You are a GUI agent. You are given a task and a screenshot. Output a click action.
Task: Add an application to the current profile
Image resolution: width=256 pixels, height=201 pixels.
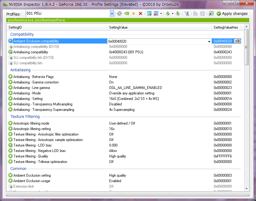pos(149,13)
